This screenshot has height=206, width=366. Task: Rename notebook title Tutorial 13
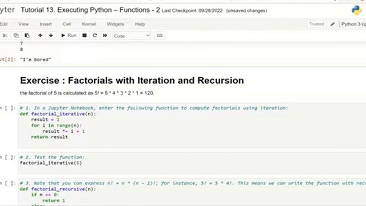click(90, 10)
